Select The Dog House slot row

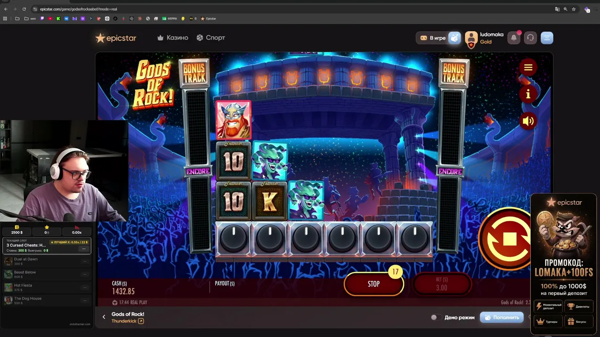click(x=47, y=300)
